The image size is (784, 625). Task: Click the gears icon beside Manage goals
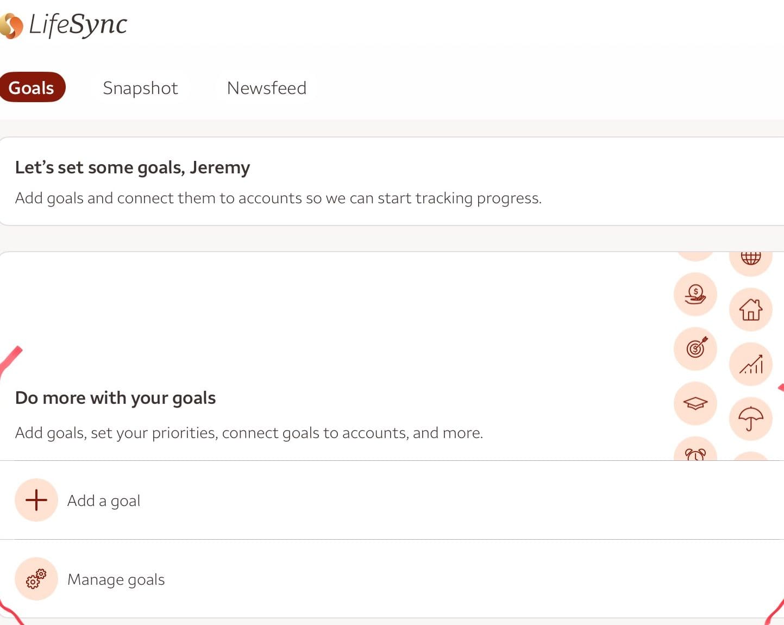36,579
